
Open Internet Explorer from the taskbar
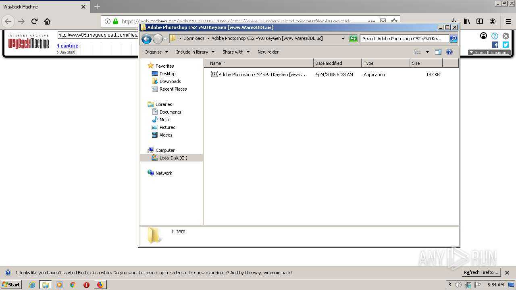pyautogui.click(x=32, y=285)
